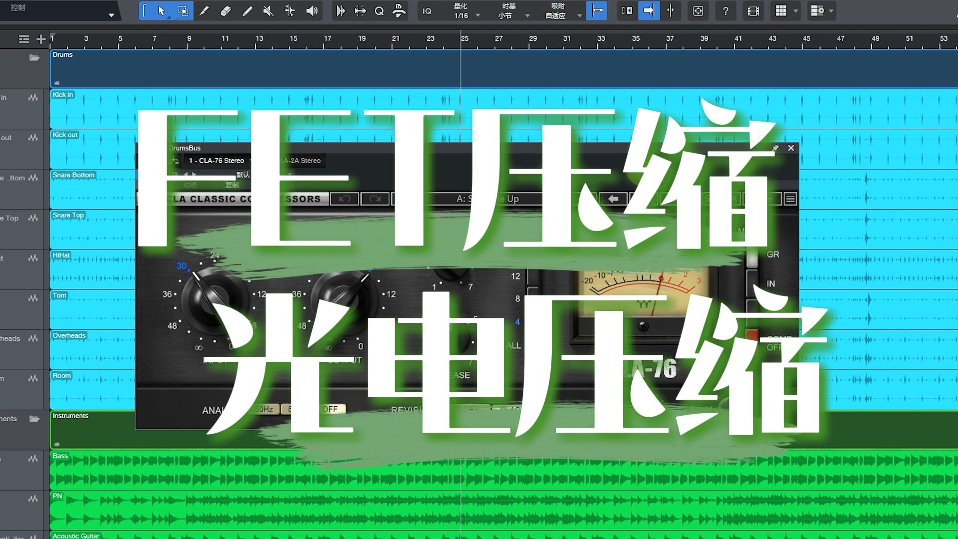Pin the DrumsBus plugin window
Image resolution: width=958 pixels, height=539 pixels.
(x=775, y=148)
